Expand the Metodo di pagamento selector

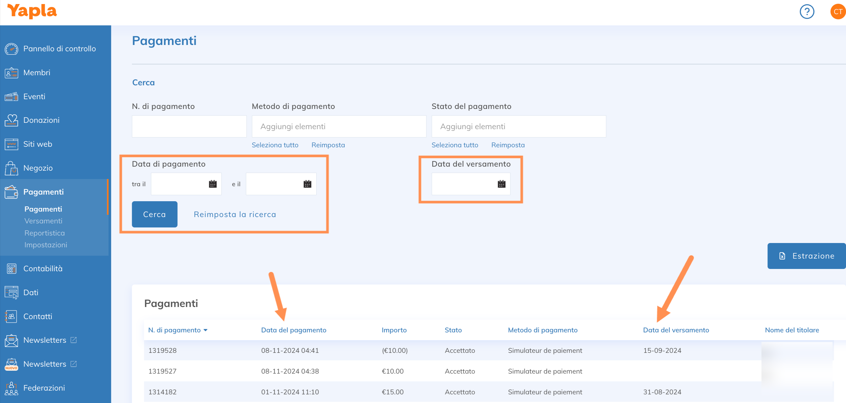pos(338,127)
